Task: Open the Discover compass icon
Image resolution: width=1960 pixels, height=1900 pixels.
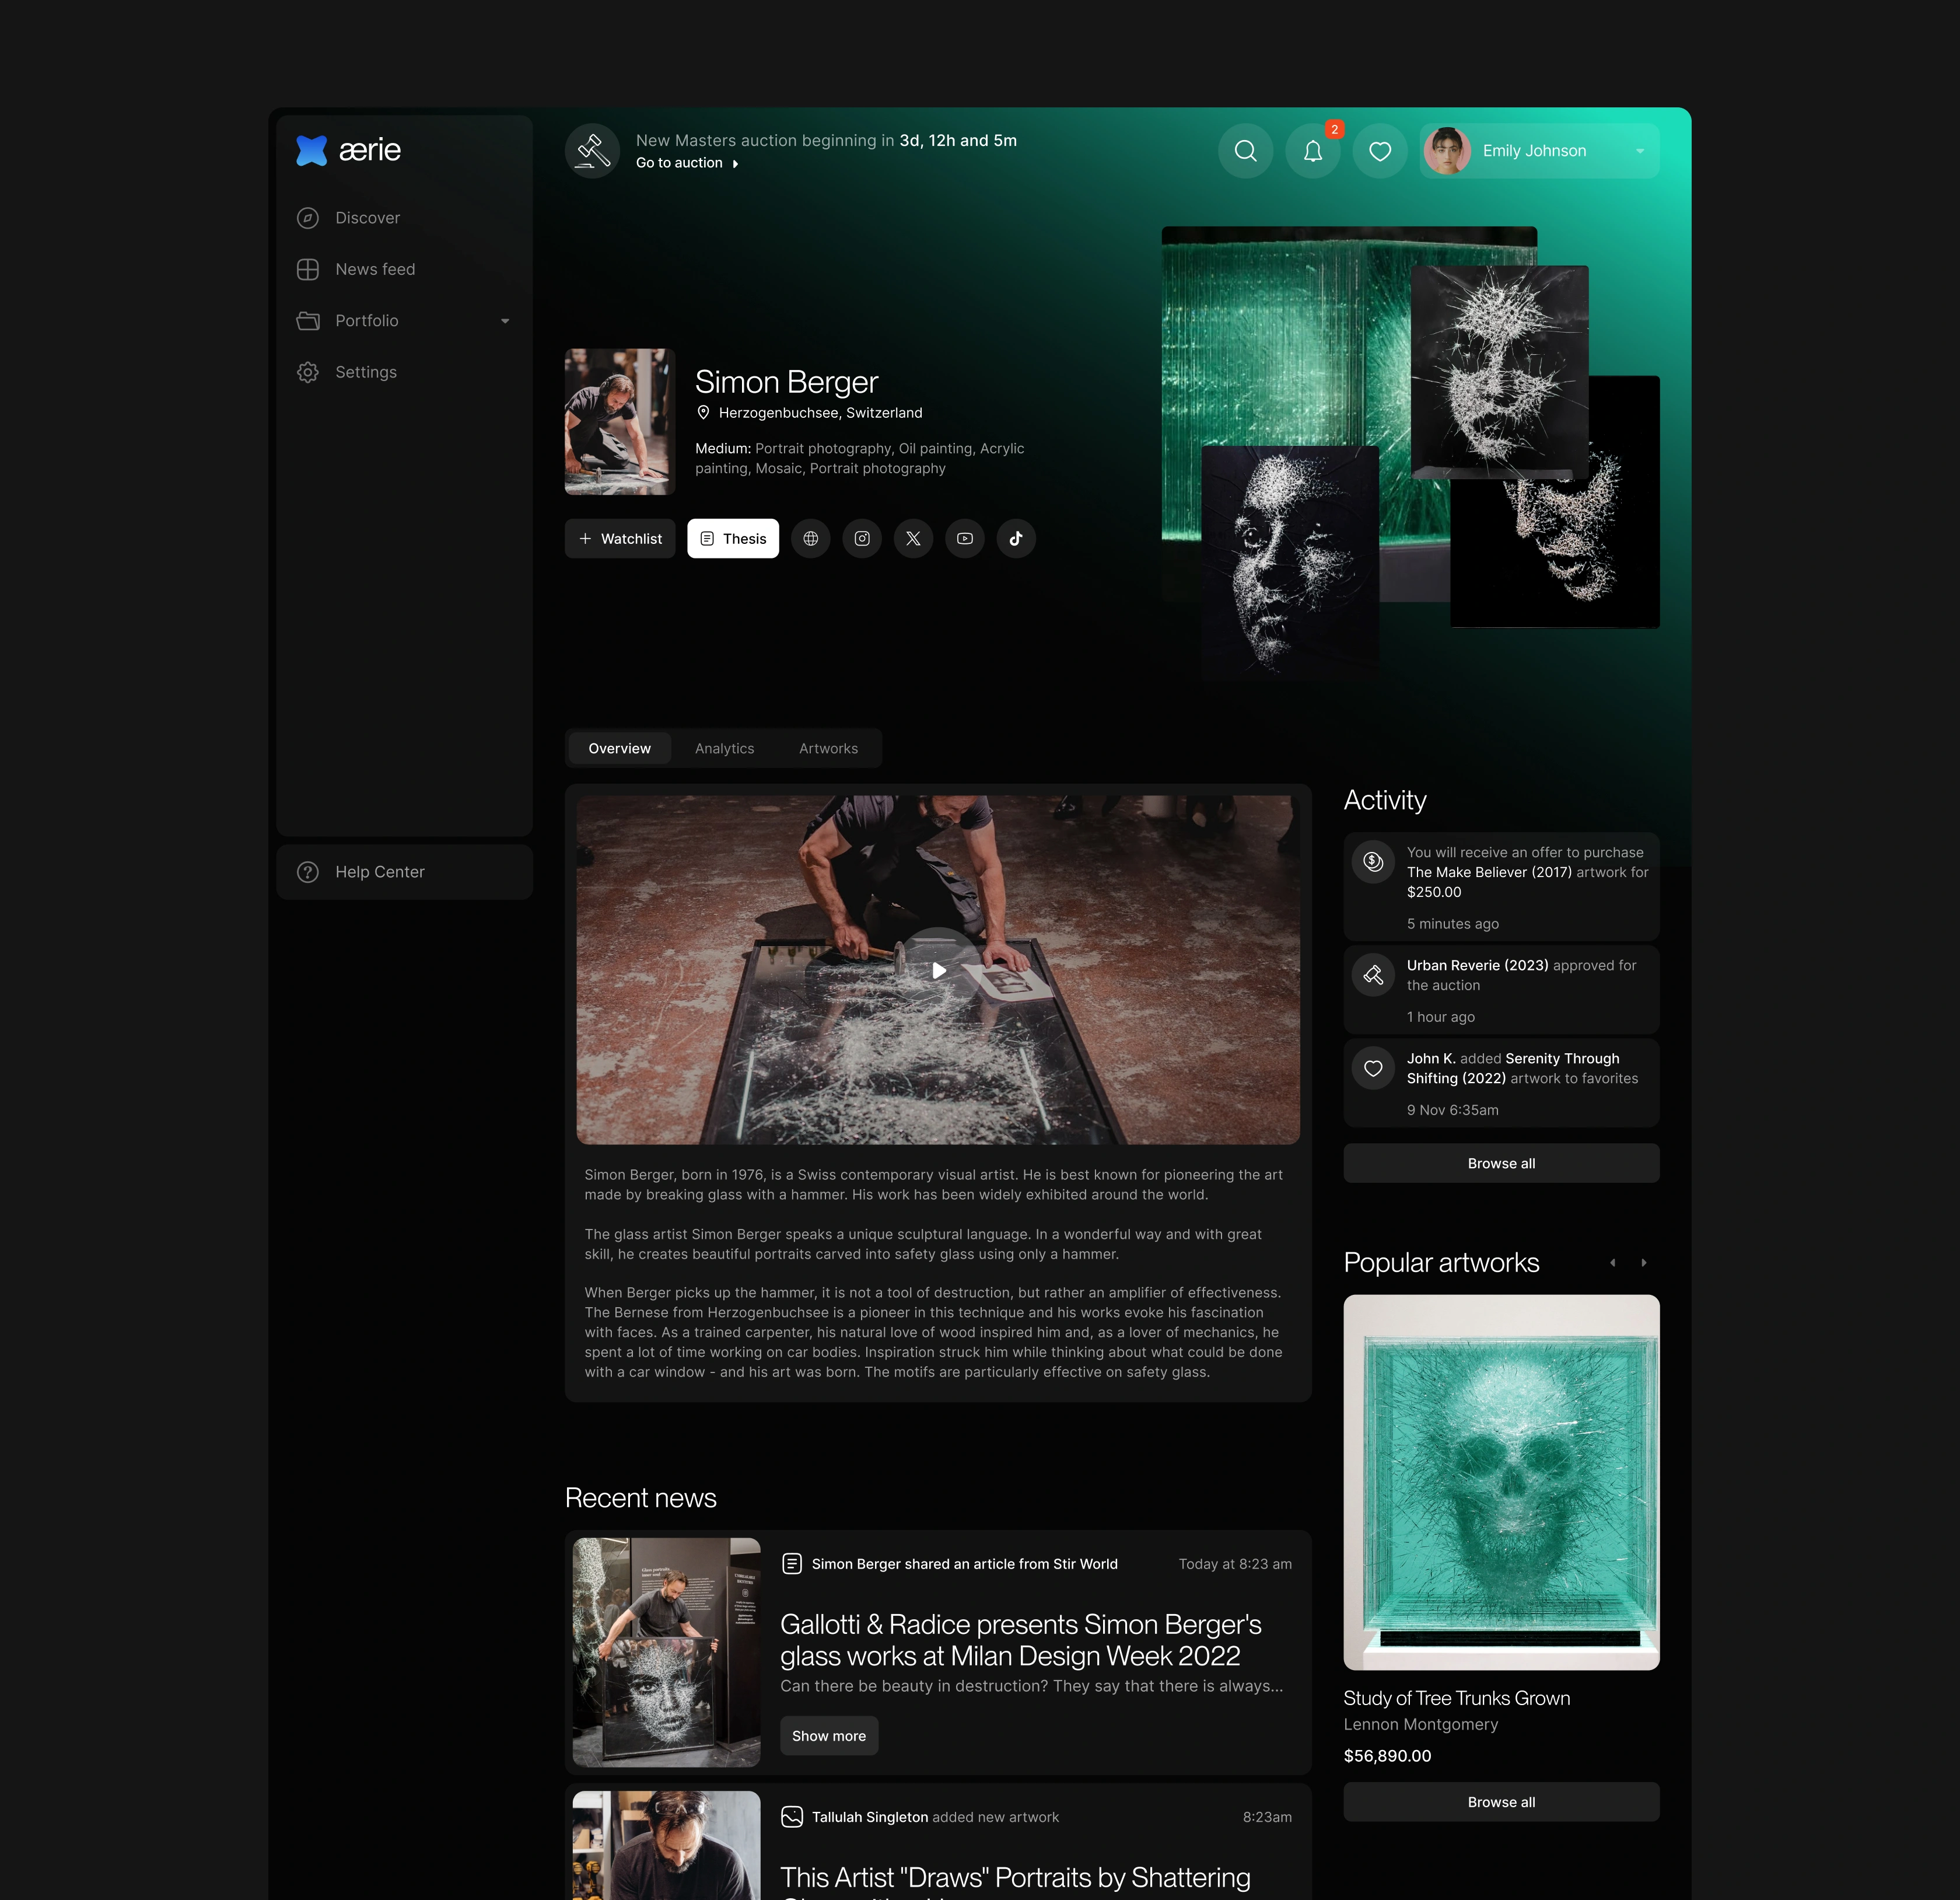Action: (x=308, y=218)
